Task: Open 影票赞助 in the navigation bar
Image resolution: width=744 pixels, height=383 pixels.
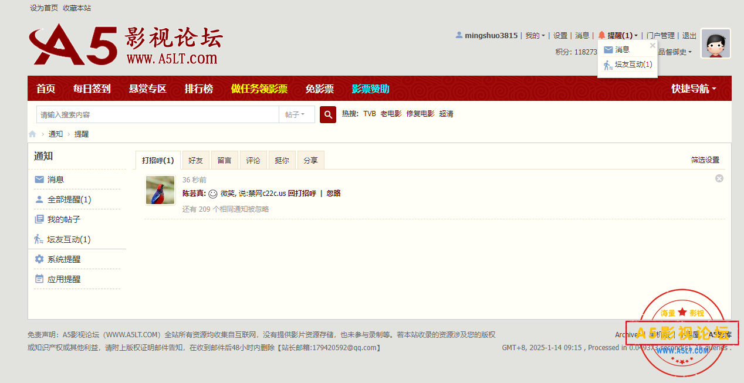Action: pos(370,89)
